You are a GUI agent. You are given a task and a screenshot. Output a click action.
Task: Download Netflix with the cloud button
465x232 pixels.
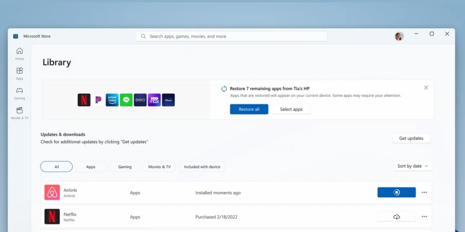[396, 216]
